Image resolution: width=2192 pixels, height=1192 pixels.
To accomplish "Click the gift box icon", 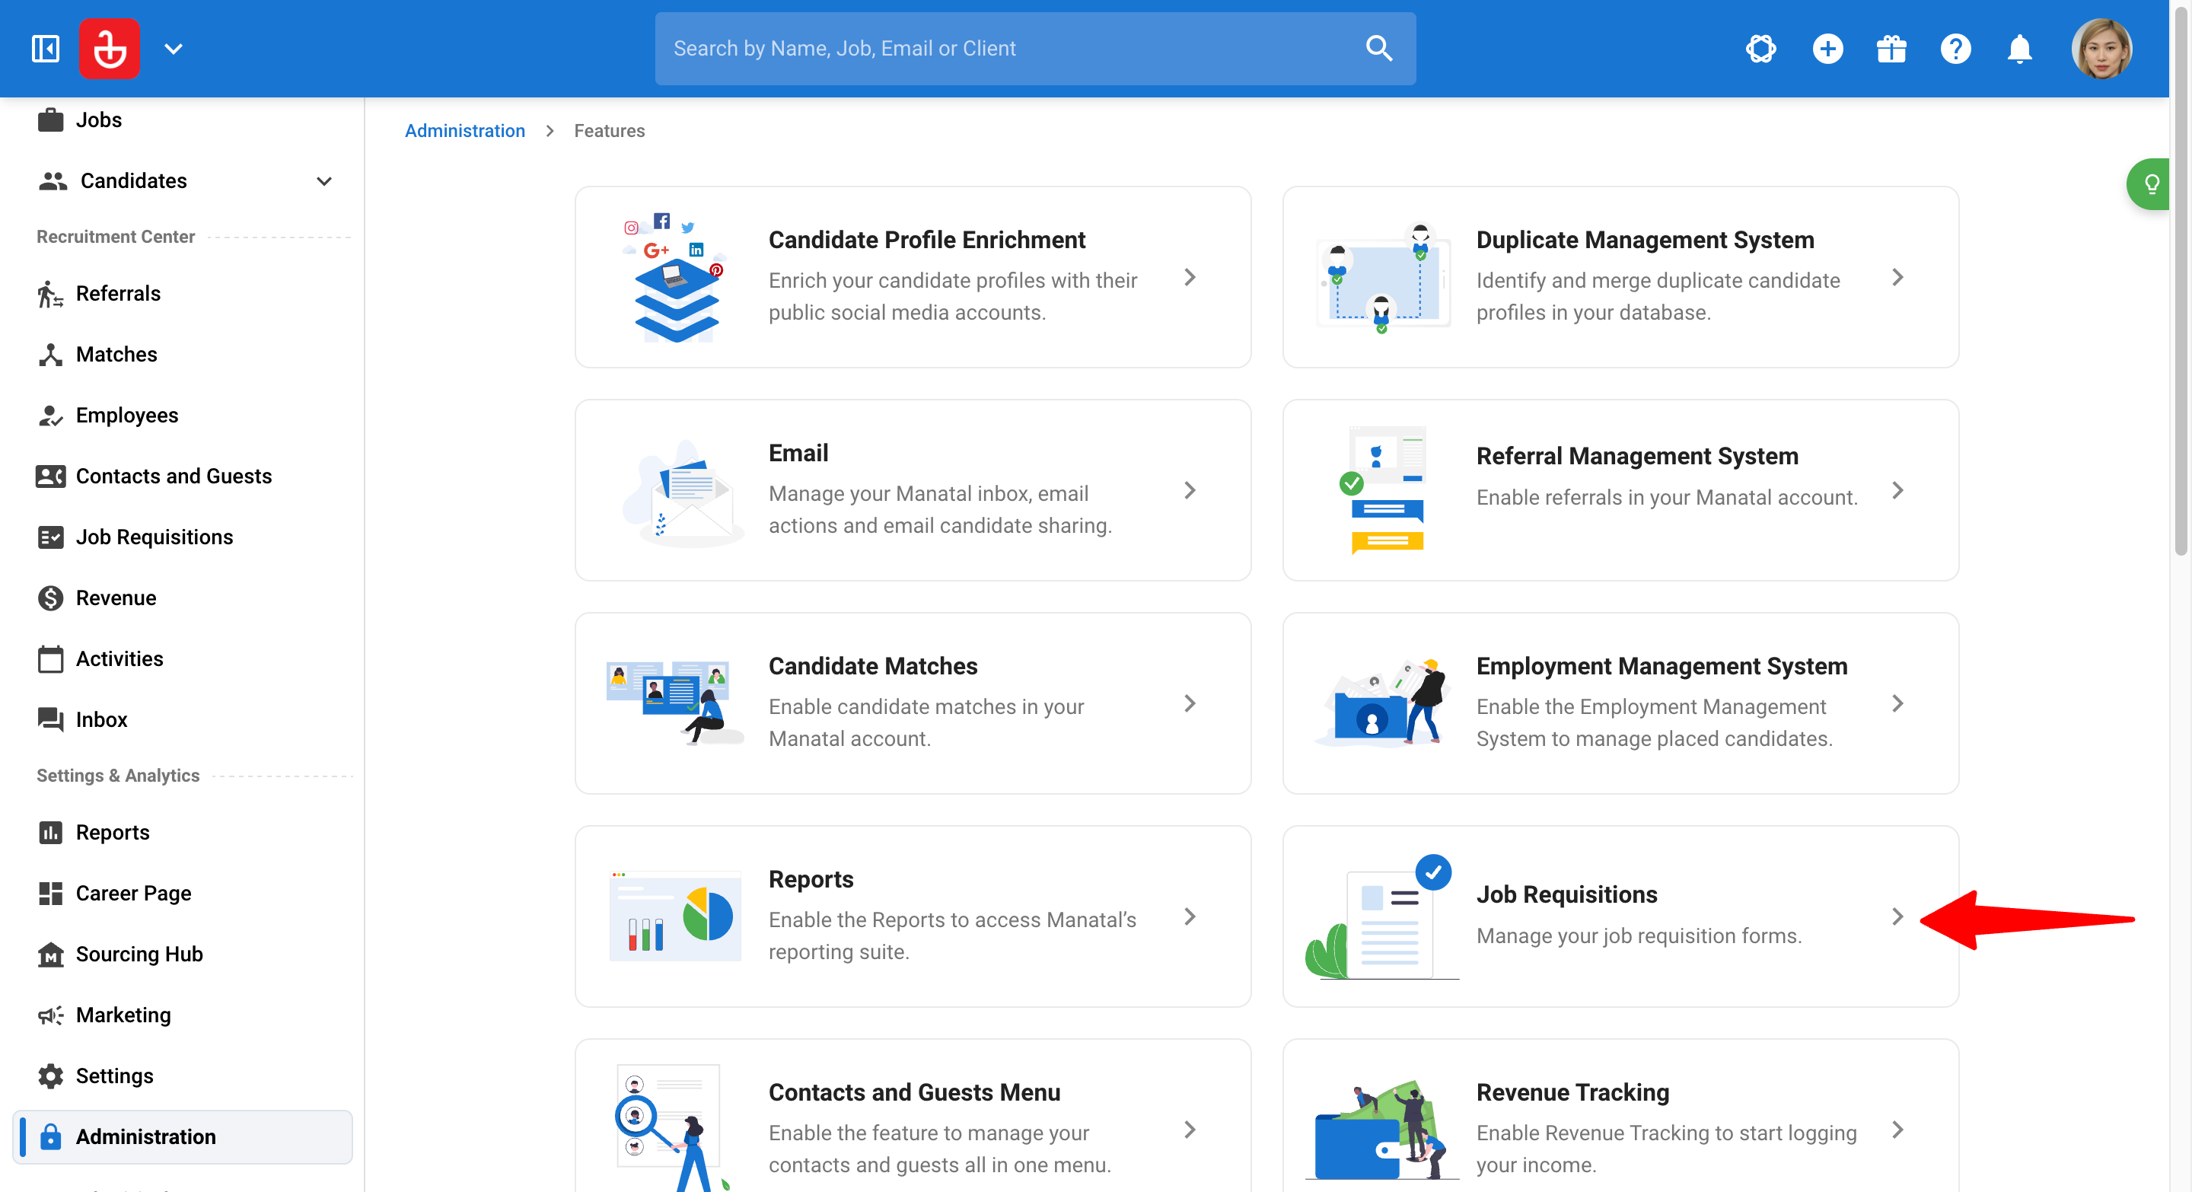I will (1891, 49).
